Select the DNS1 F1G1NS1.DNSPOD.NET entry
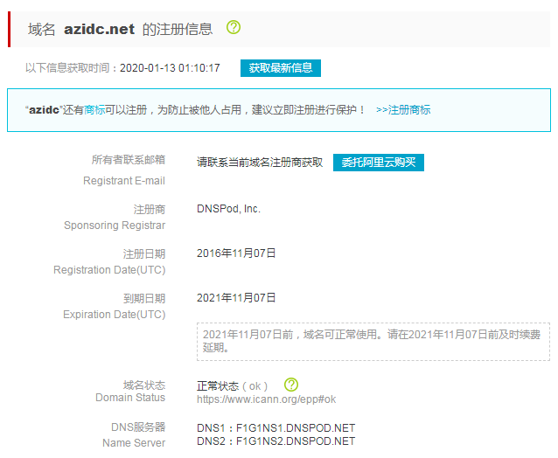Viewport: 558px width, 458px height. click(276, 428)
